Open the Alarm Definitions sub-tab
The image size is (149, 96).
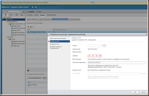pos(33,19)
